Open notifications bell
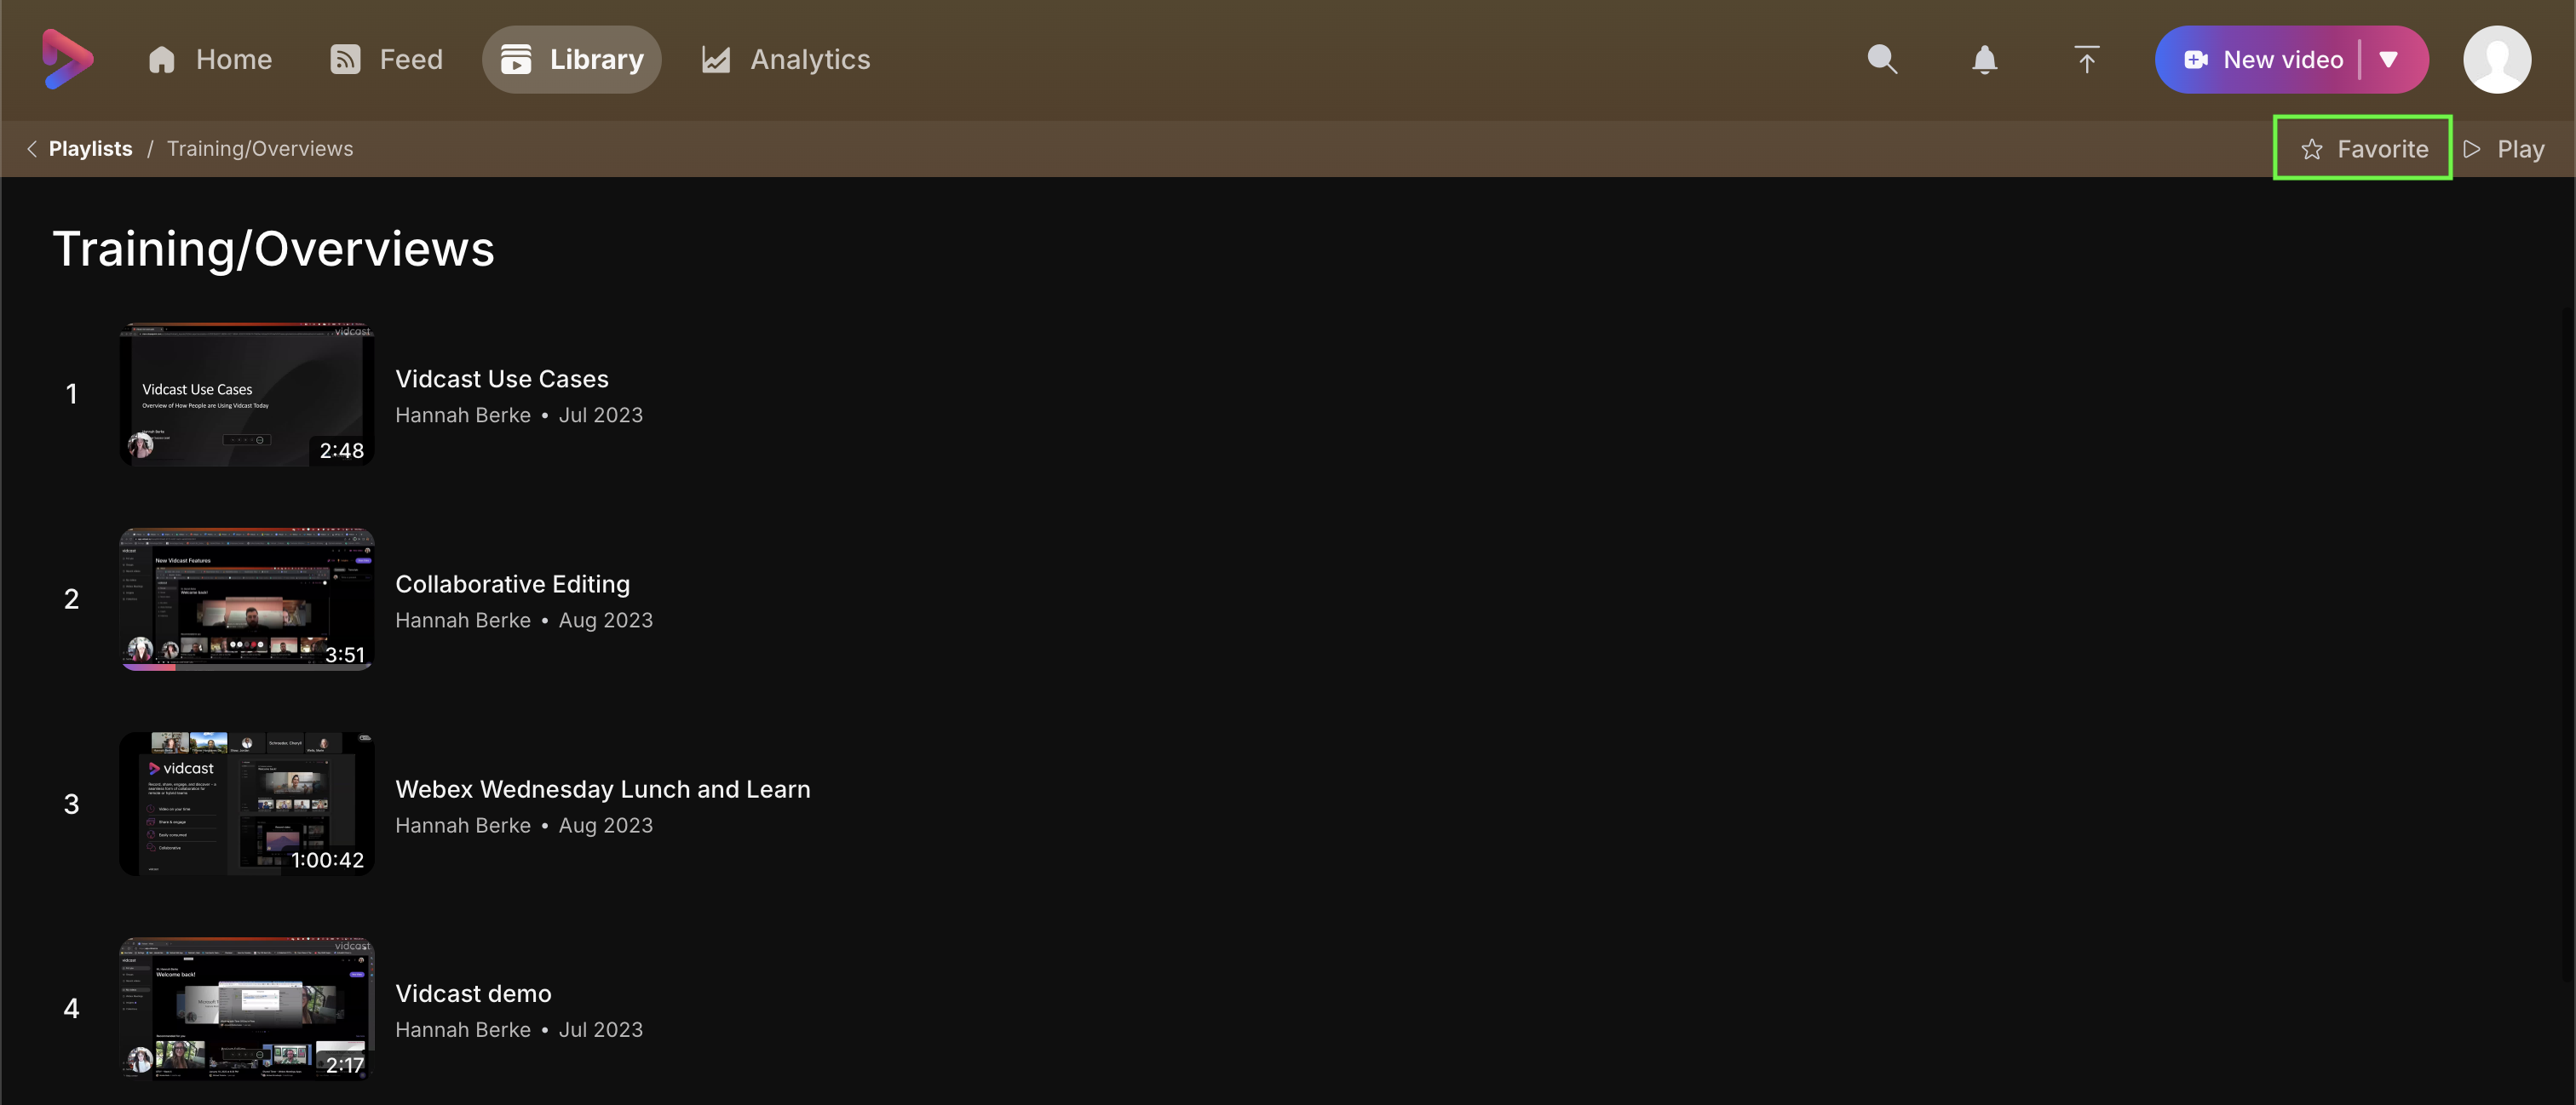The image size is (2576, 1105). [x=1984, y=59]
